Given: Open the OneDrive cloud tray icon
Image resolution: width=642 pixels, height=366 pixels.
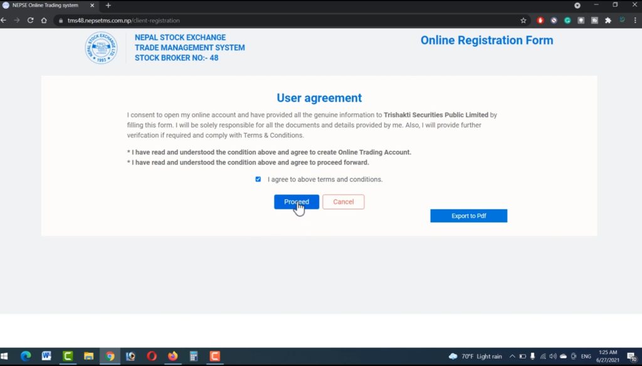Looking at the screenshot, I should [564, 356].
